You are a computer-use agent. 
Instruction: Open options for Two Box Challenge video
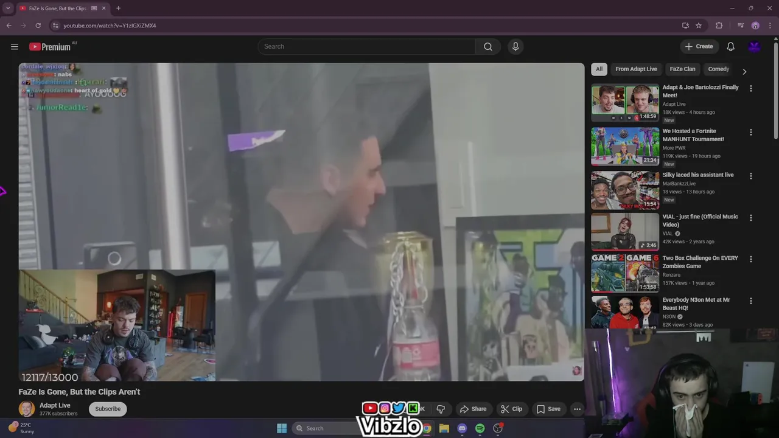[x=750, y=259]
